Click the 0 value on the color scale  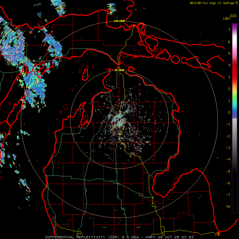229,113
